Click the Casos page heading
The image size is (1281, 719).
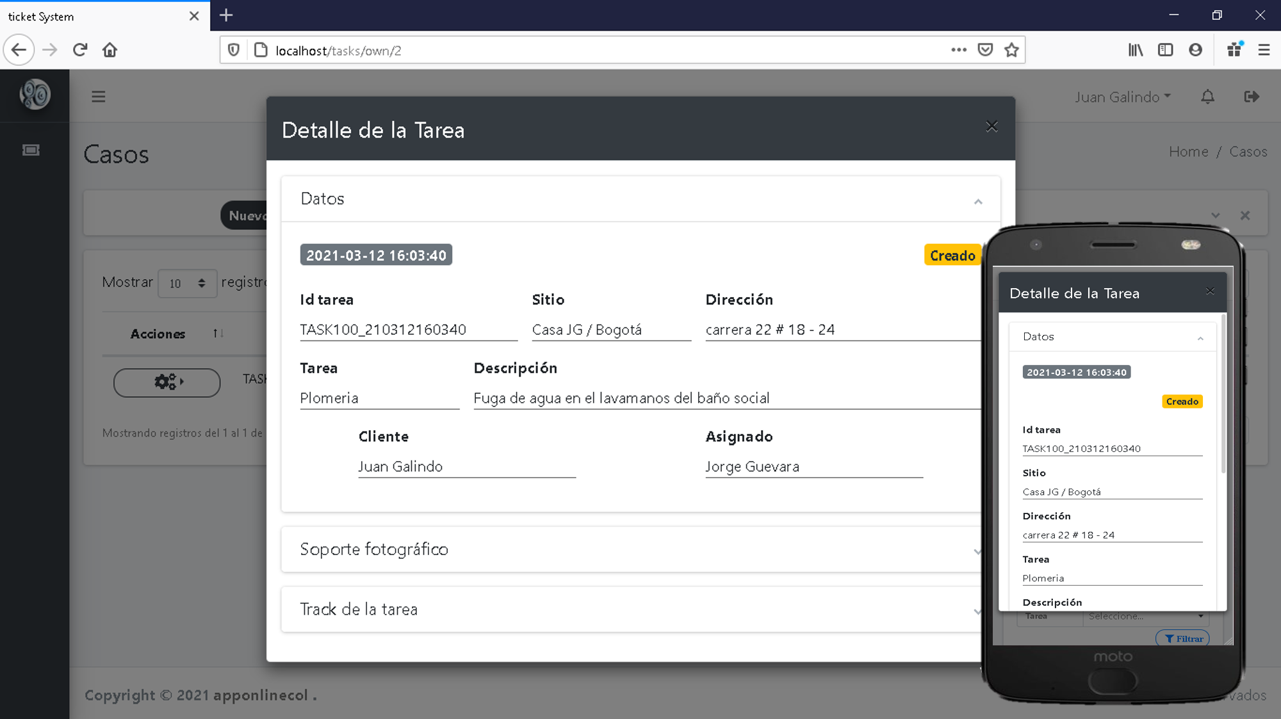(x=116, y=154)
